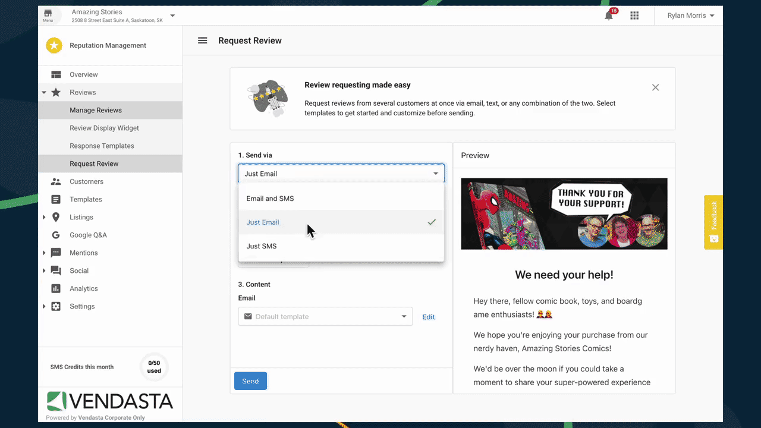Open the app launcher grid icon

pyautogui.click(x=634, y=15)
